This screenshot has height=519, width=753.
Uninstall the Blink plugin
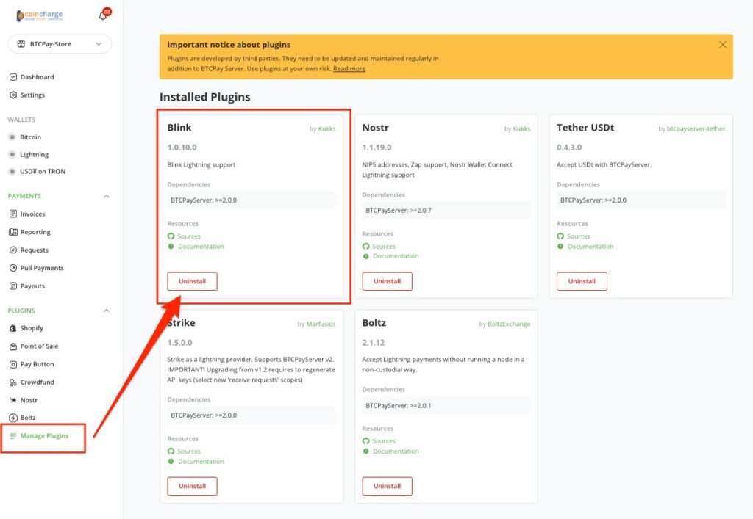(192, 281)
